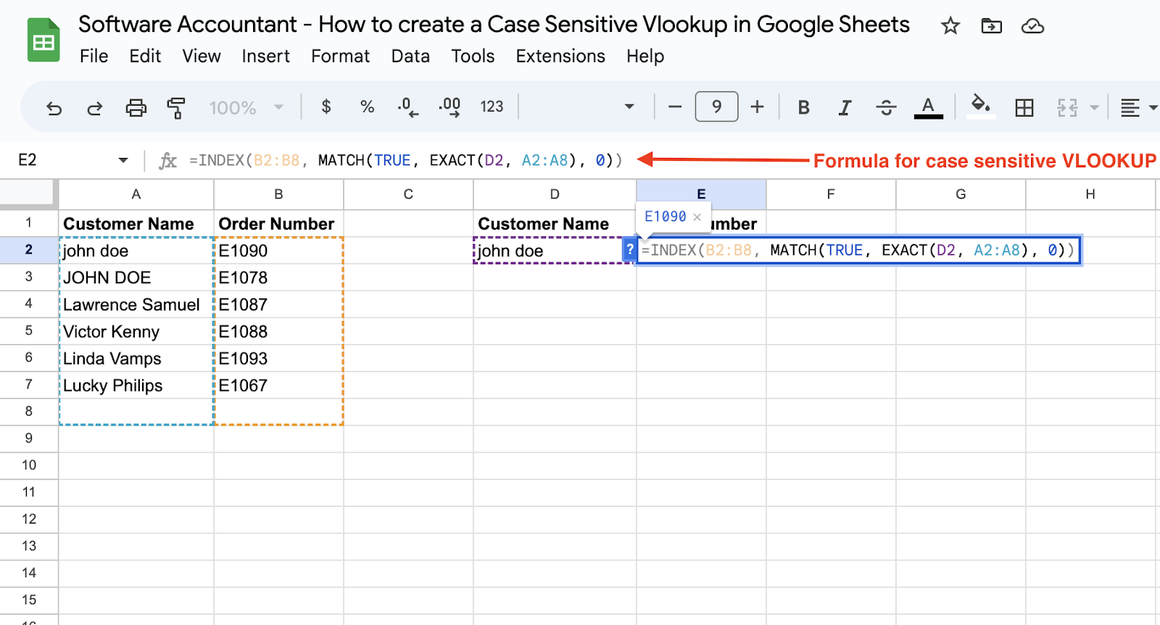
Task: Select column C header
Action: tap(408, 194)
